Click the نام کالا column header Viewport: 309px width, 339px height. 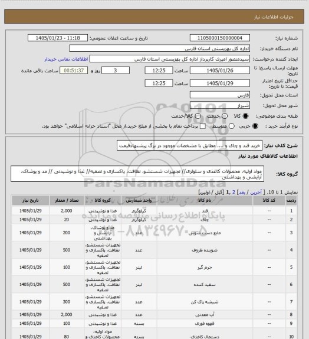pos(205,201)
